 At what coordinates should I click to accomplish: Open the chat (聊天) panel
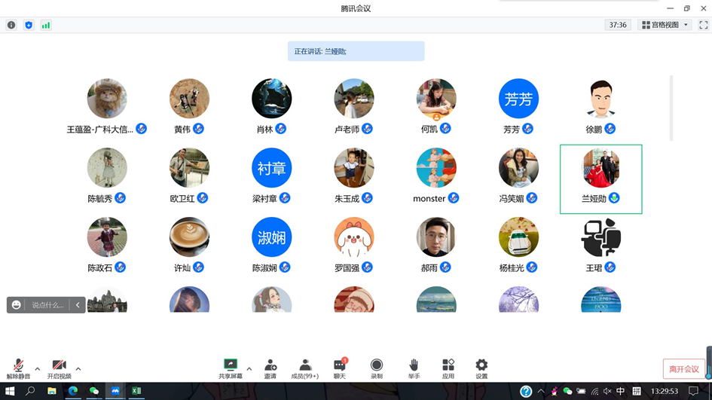[340, 368]
